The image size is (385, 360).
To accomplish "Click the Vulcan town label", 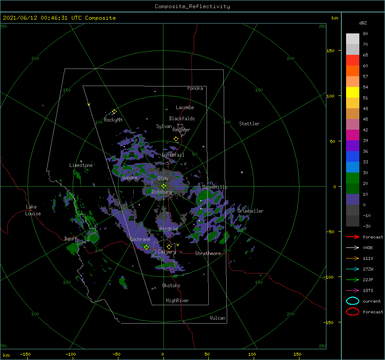I will [x=218, y=318].
